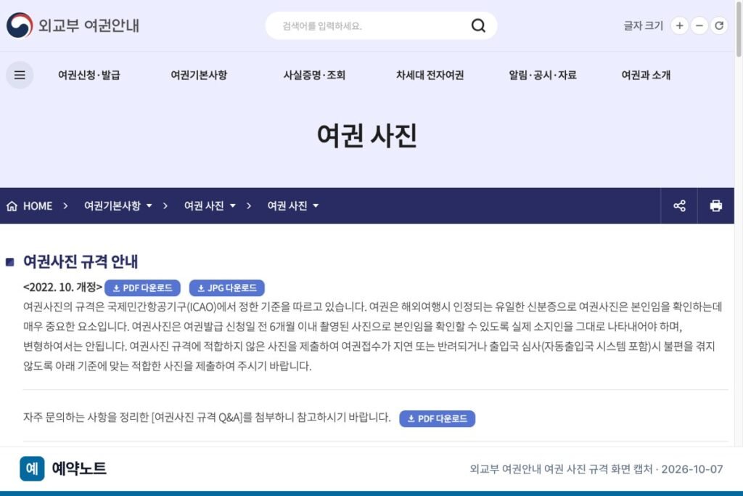Expand first 여권 사진 breadcrumb dropdown
743x496 pixels.
point(210,206)
